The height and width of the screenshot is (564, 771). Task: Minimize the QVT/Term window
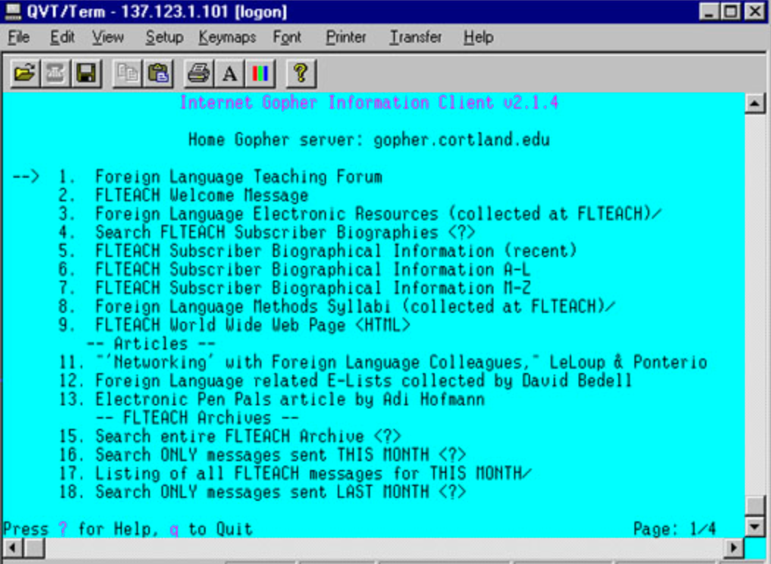point(709,11)
